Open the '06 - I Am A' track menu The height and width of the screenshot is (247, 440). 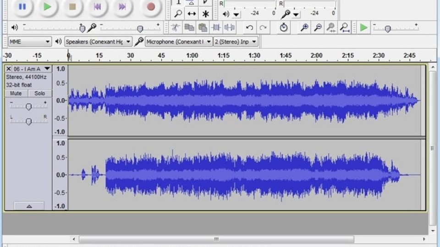coord(32,69)
